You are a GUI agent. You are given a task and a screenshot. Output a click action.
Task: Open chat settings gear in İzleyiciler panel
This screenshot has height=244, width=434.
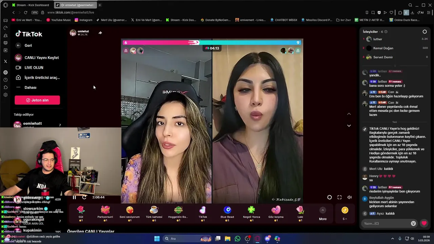tap(425, 32)
